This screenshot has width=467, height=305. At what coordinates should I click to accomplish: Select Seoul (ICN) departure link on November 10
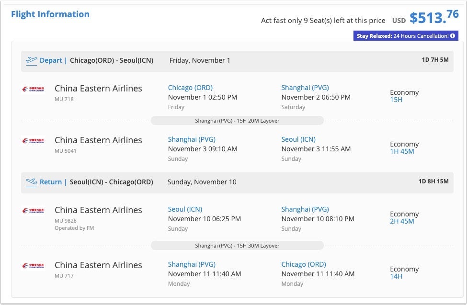(185, 209)
